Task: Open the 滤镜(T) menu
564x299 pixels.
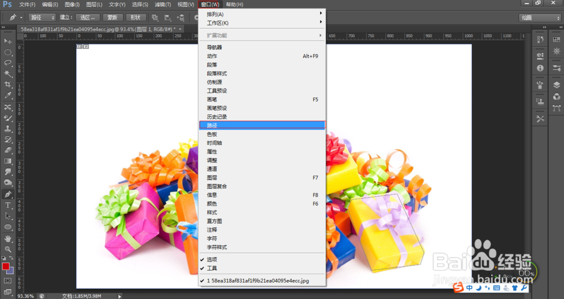Action: coord(162,5)
